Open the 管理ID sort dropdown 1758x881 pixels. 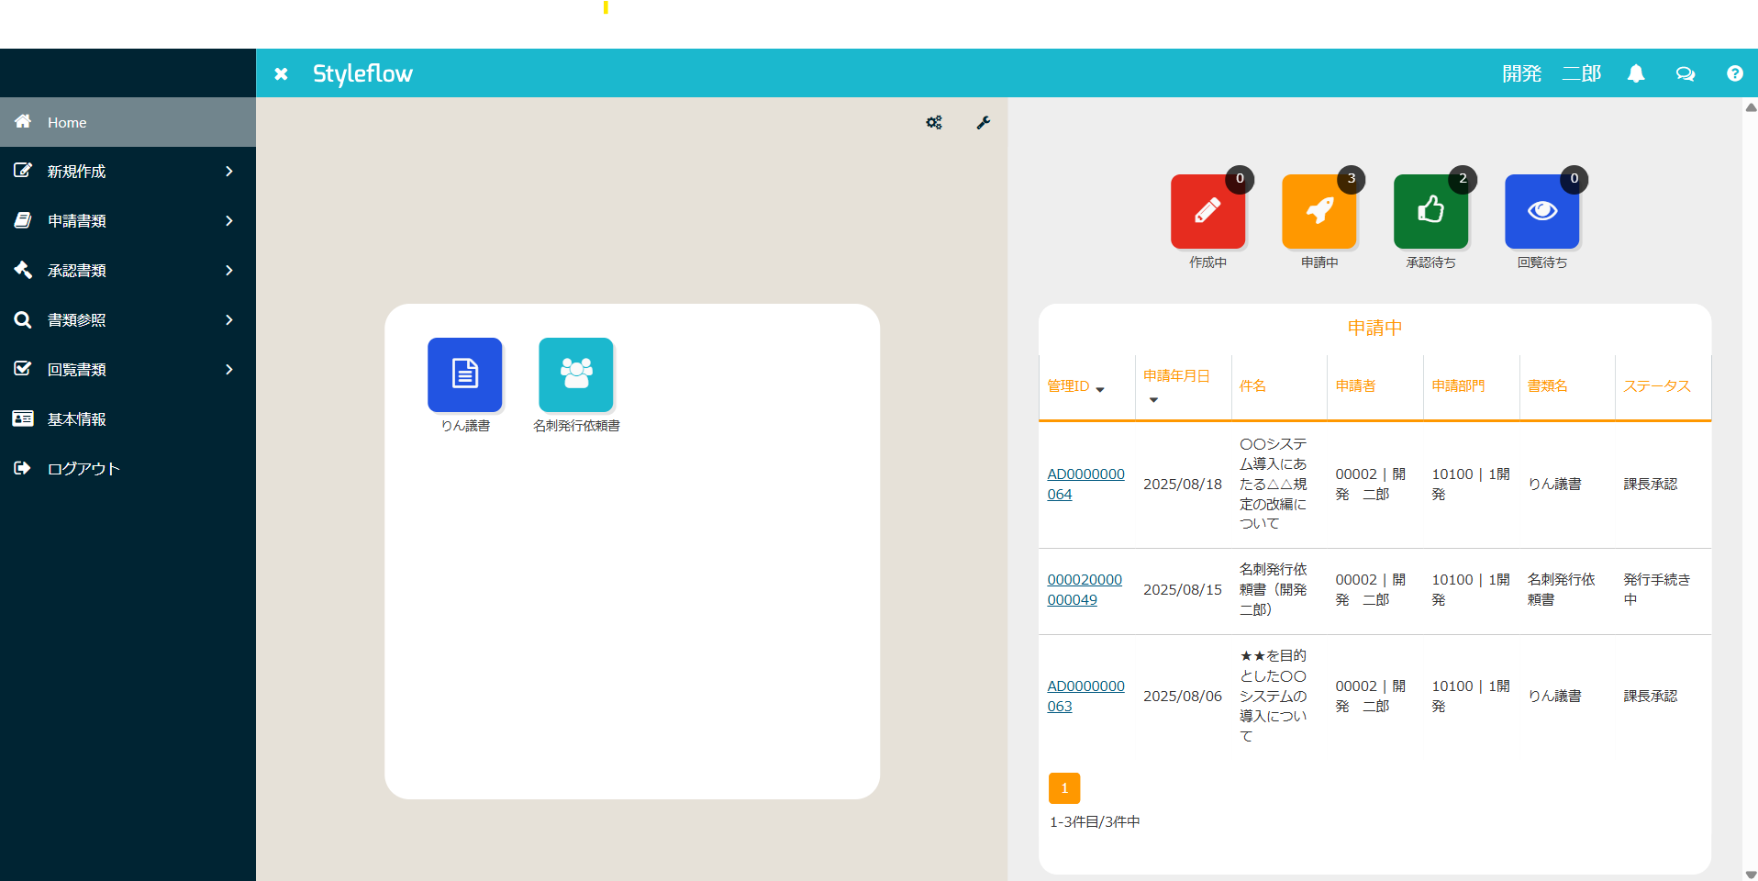pyautogui.click(x=1101, y=388)
